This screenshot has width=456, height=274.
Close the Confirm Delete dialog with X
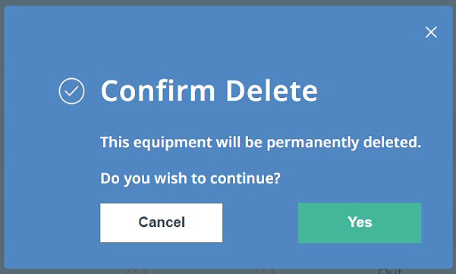(x=431, y=33)
